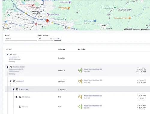Collapse the Erdgeschoss floor row
The height and width of the screenshot is (114, 150).
coord(13,89)
